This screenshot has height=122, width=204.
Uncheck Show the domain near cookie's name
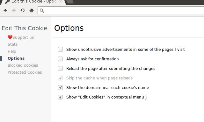pos(60,87)
